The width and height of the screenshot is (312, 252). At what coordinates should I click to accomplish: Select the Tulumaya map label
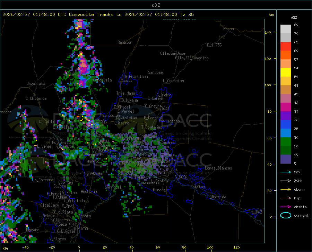click(x=129, y=100)
